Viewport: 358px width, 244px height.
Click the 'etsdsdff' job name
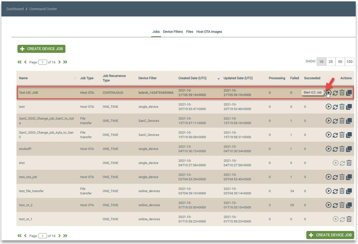coord(25,149)
